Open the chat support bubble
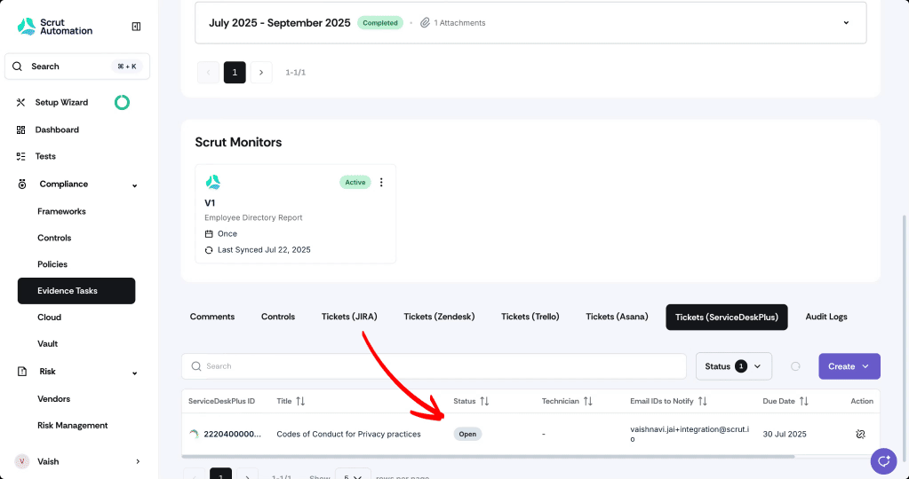This screenshot has height=479, width=909. tap(883, 461)
